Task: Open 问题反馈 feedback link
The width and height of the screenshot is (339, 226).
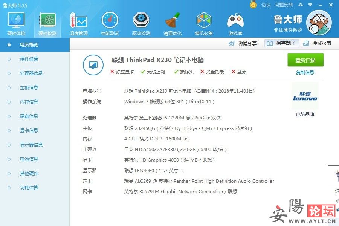Action: [x=283, y=5]
